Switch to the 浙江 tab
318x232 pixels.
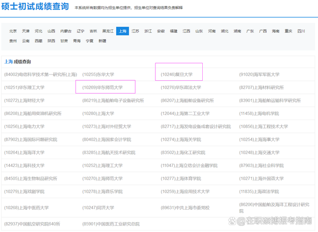[148, 31]
